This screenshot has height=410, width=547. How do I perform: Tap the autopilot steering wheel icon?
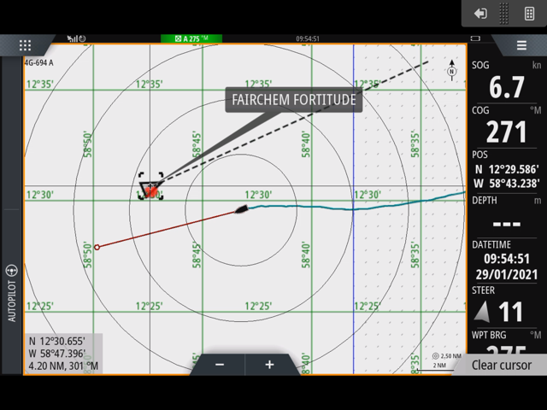pyautogui.click(x=11, y=271)
